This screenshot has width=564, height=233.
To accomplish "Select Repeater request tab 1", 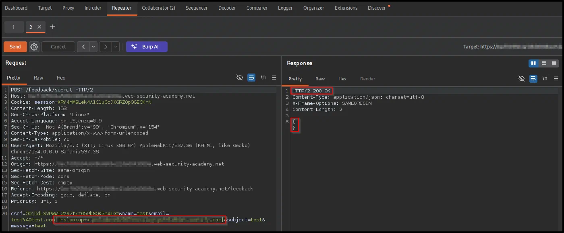I will pyautogui.click(x=13, y=27).
